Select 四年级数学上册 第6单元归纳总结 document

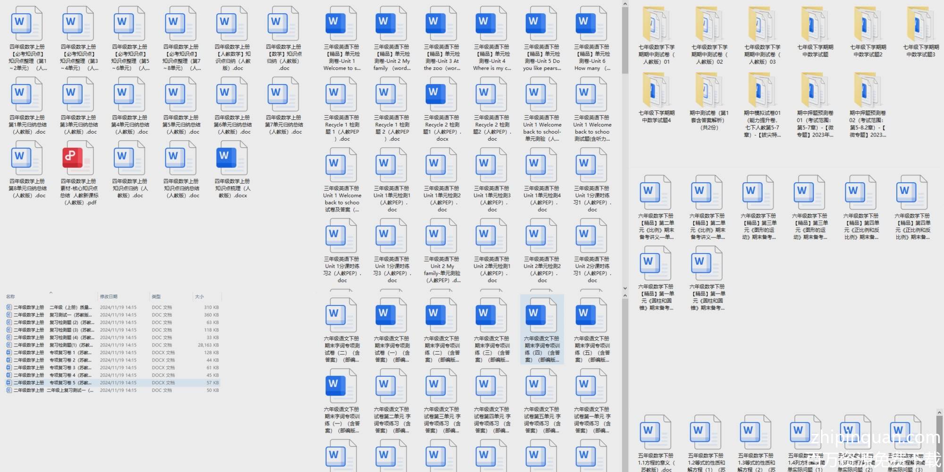(x=232, y=95)
